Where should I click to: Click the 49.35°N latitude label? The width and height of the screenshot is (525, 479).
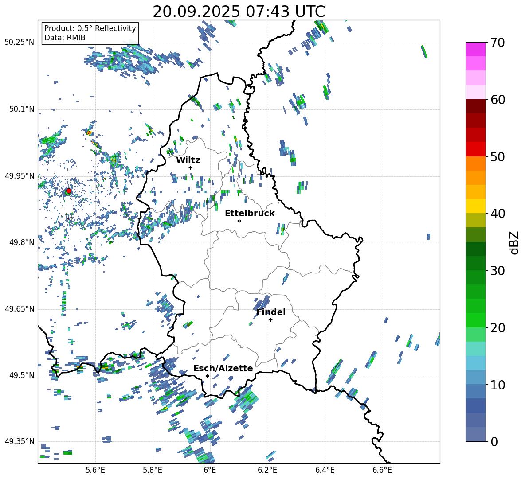point(20,441)
